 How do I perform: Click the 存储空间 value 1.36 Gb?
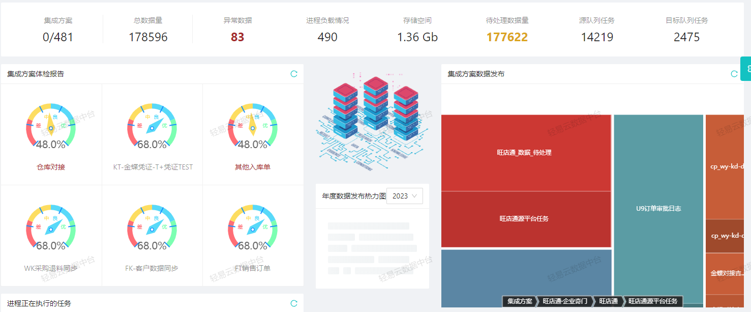[417, 37]
